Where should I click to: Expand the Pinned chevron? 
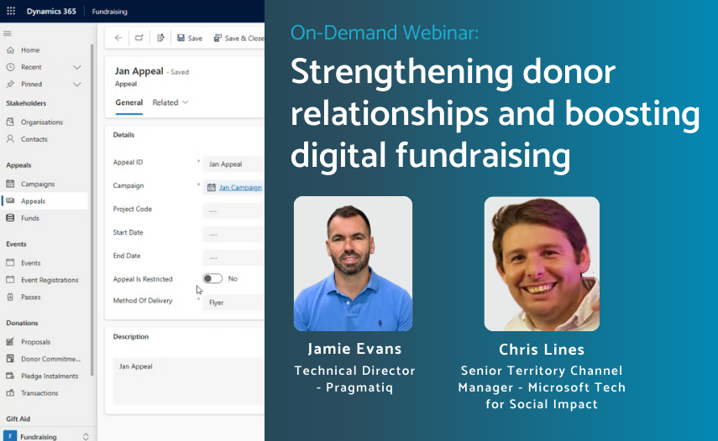(77, 85)
